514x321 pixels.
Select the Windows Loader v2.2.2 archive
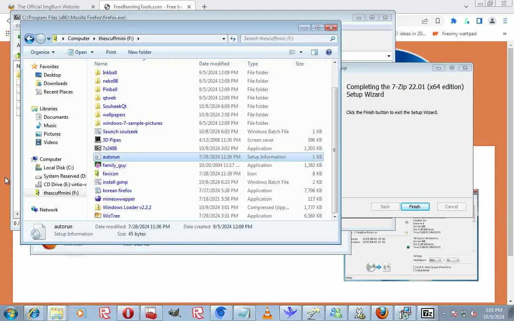tap(127, 207)
